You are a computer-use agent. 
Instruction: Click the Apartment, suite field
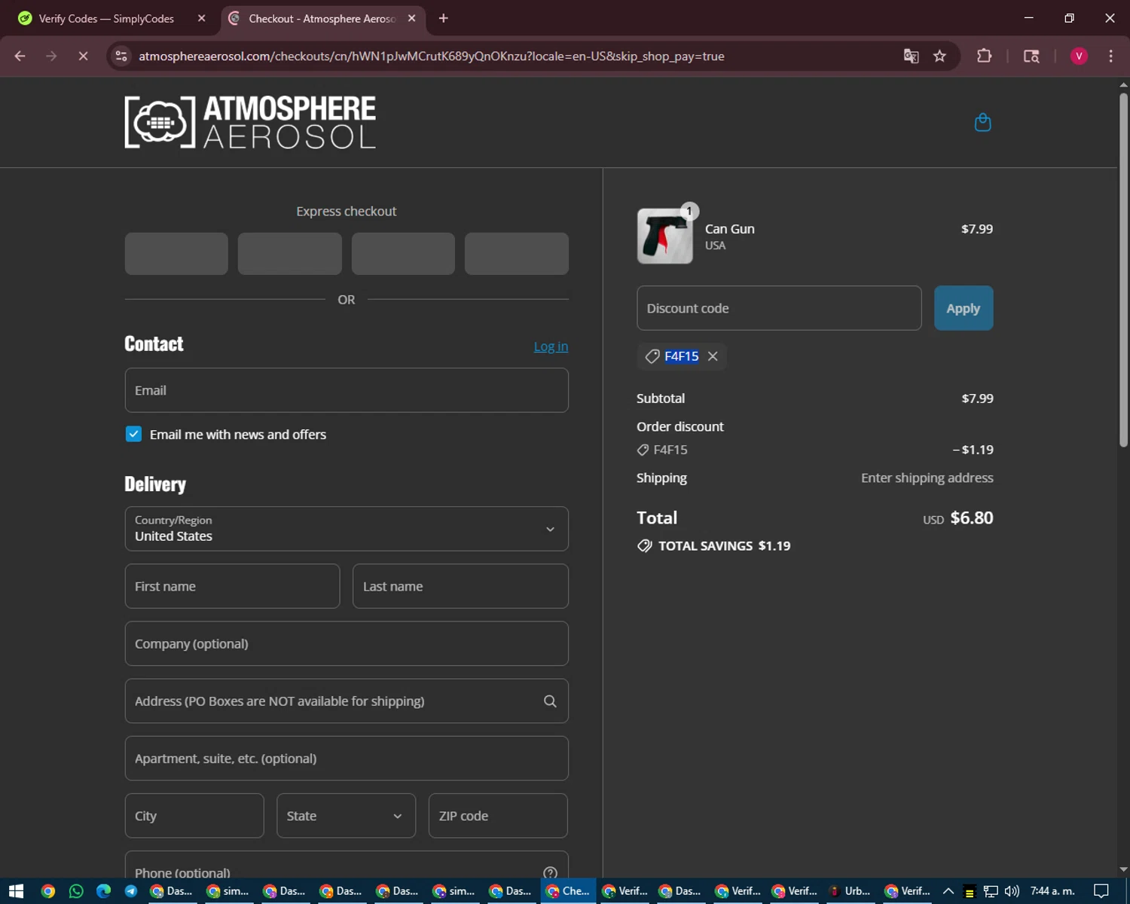347,759
